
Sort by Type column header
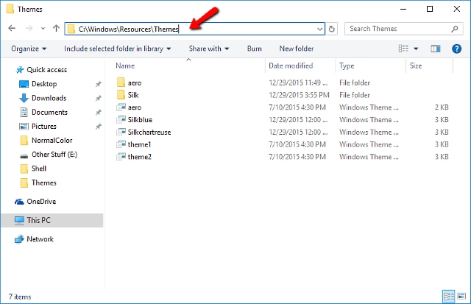pos(347,66)
